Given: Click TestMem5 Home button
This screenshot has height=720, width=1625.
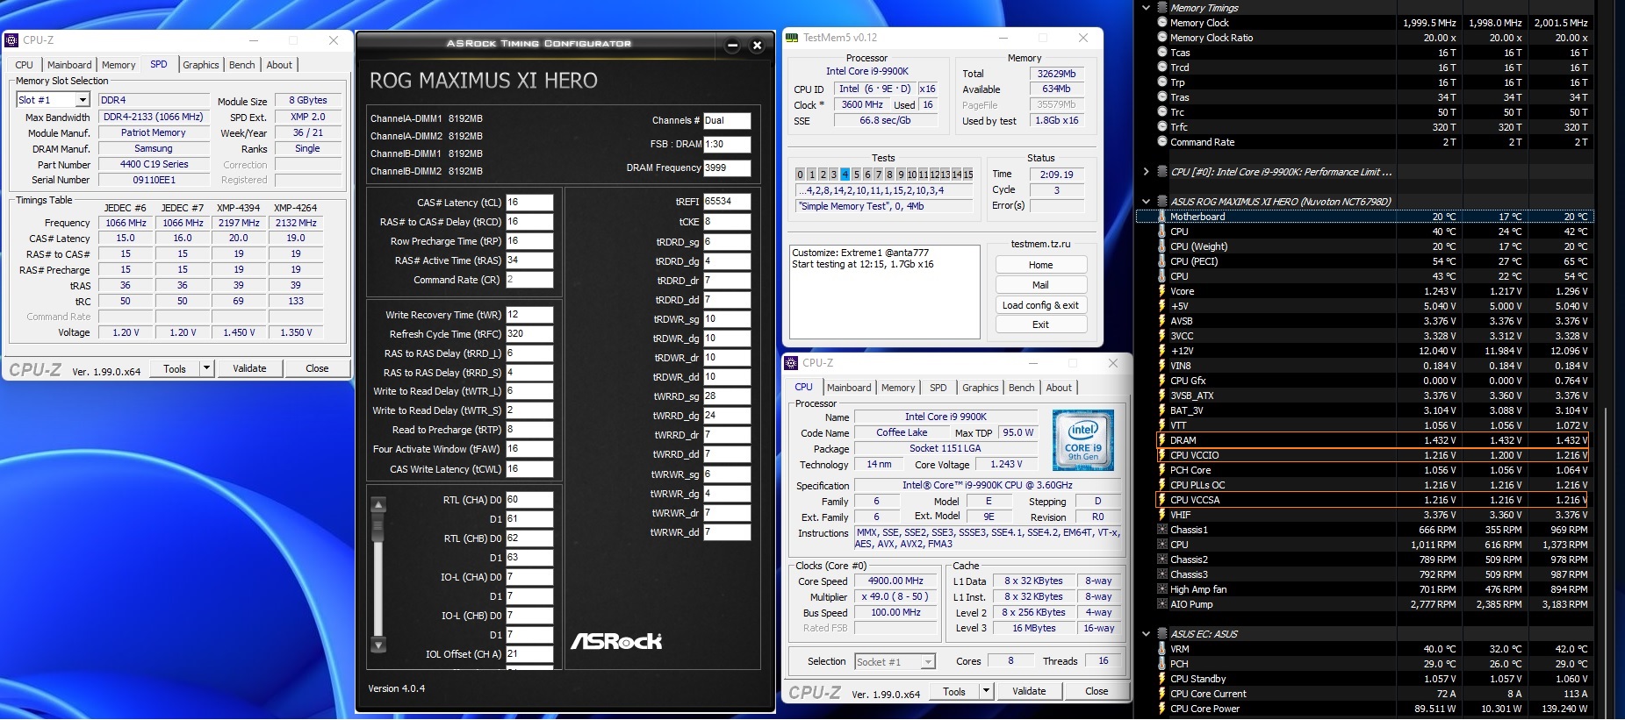Looking at the screenshot, I should tap(1041, 265).
